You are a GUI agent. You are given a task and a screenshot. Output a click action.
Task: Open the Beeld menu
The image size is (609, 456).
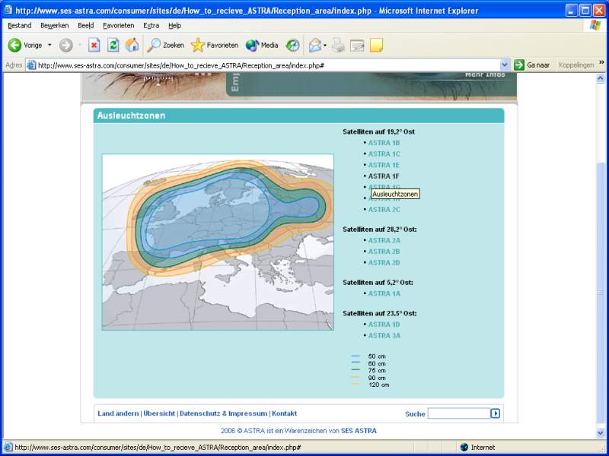tap(86, 26)
